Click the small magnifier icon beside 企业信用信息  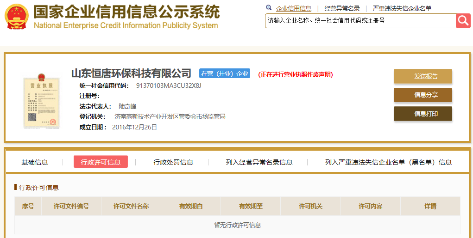click(269, 8)
